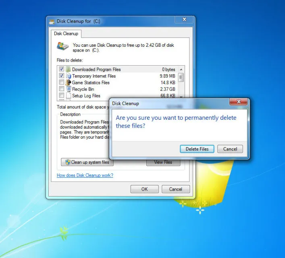The width and height of the screenshot is (285, 258).
Task: Close the Disk Cleanup confirmation dialog
Action: [239, 102]
